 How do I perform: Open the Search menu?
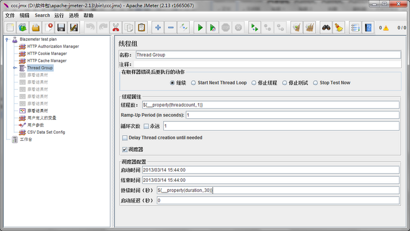pos(42,15)
